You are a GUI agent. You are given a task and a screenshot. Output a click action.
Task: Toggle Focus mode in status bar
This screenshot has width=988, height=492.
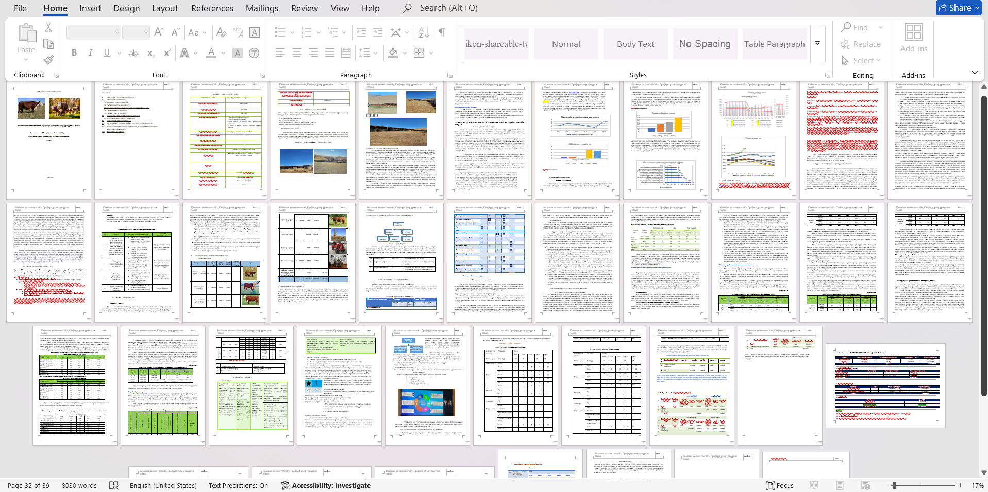(x=780, y=485)
